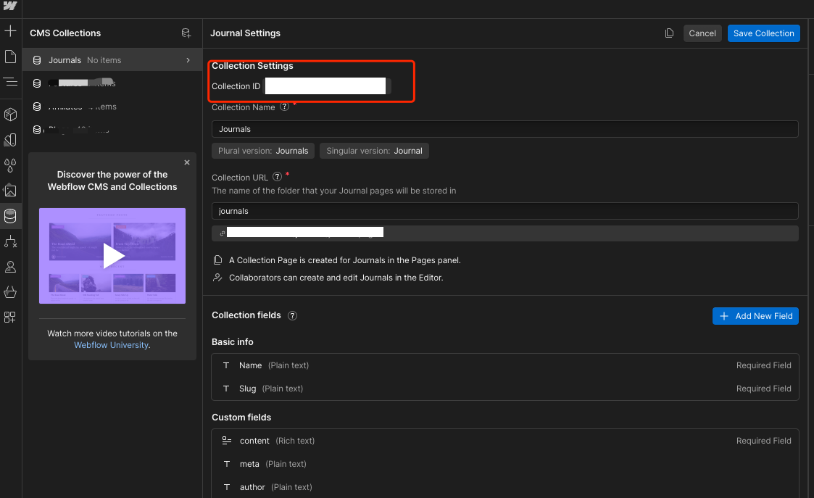This screenshot has width=814, height=498.
Task: Click the Name field text icon
Action: click(x=226, y=365)
